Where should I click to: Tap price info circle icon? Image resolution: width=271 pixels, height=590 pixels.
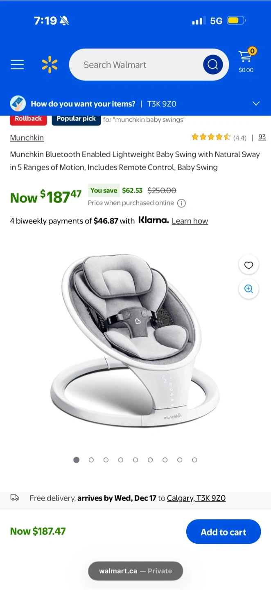[181, 203]
